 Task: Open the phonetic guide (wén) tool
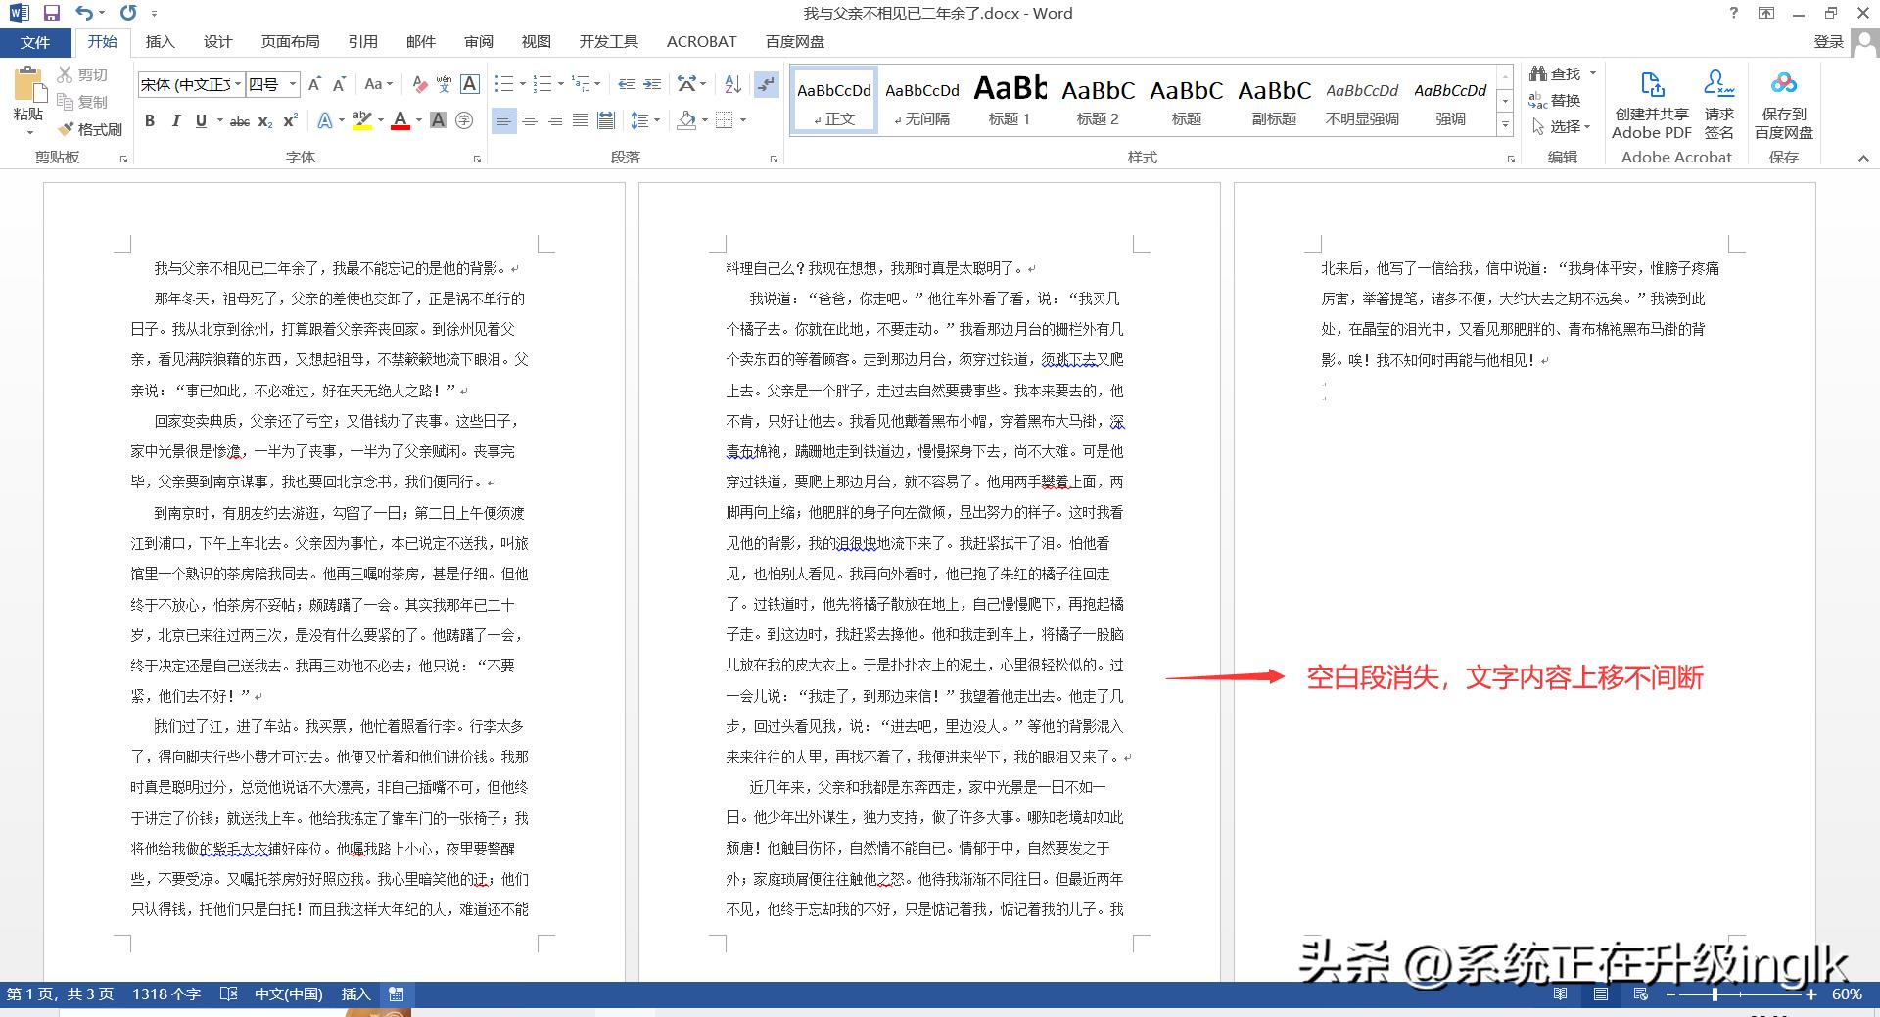[x=444, y=84]
